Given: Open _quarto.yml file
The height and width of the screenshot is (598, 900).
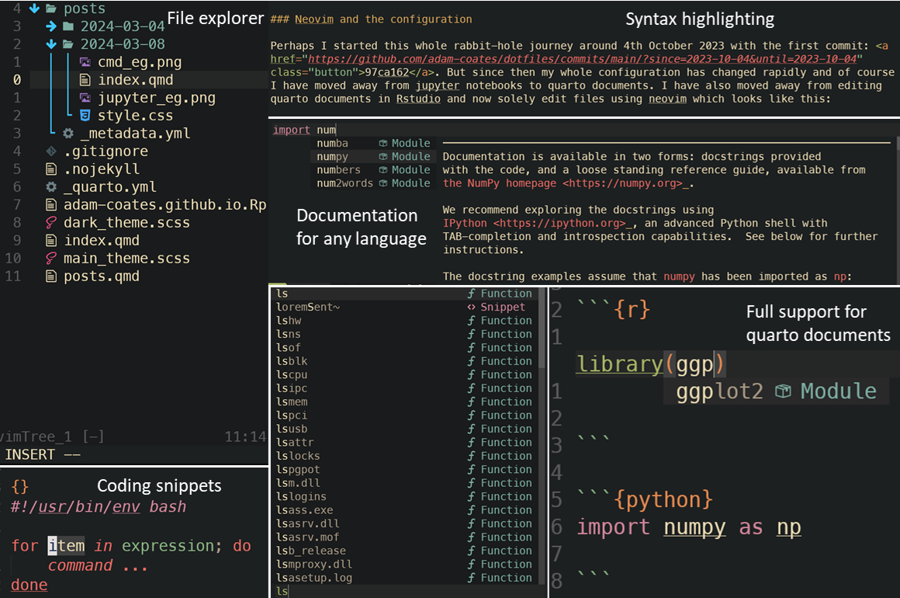Looking at the screenshot, I should (x=110, y=186).
